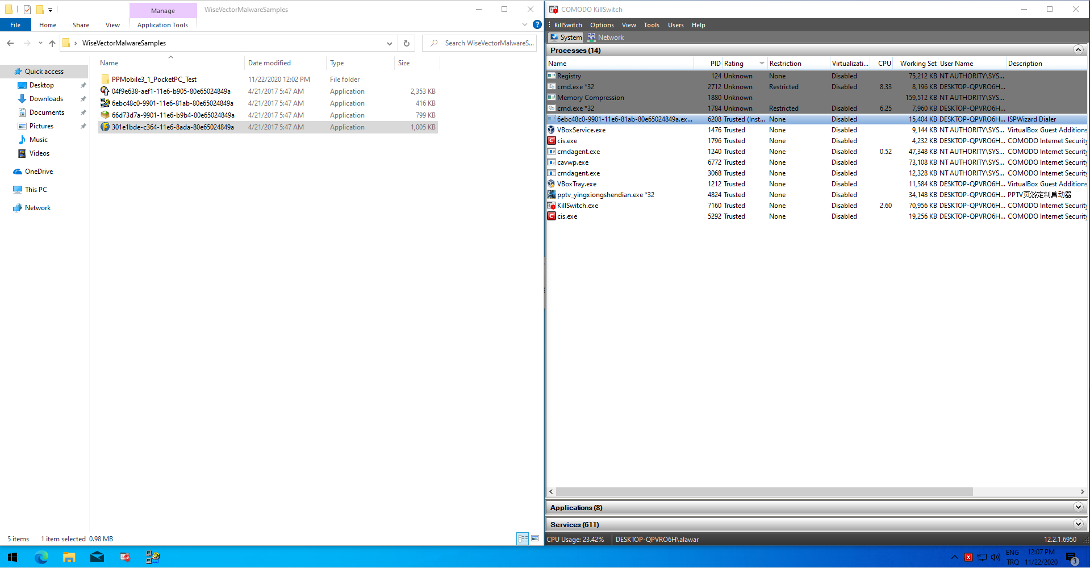1090x568 pixels.
Task: Sort processes by Working Set column
Action: point(916,64)
